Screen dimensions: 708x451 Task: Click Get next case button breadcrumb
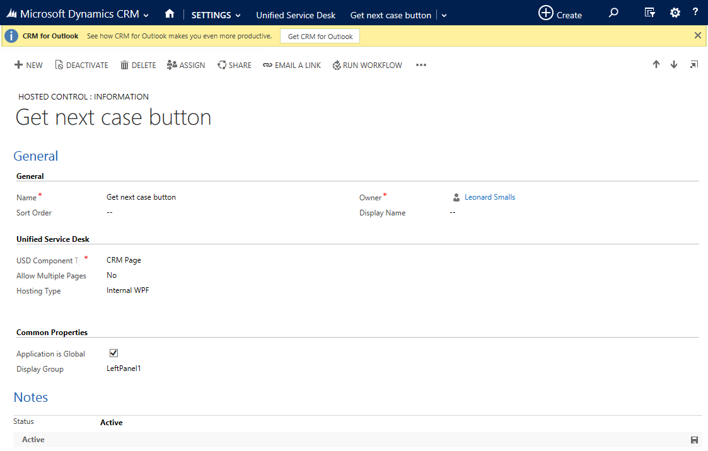tap(391, 15)
